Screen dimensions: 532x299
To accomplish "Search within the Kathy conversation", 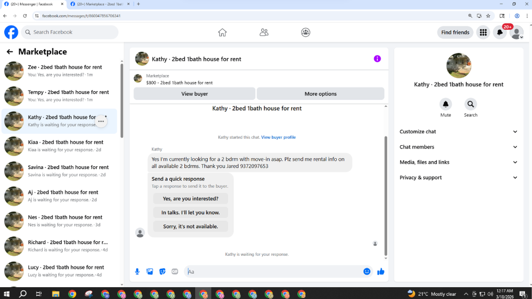I will coord(470,104).
